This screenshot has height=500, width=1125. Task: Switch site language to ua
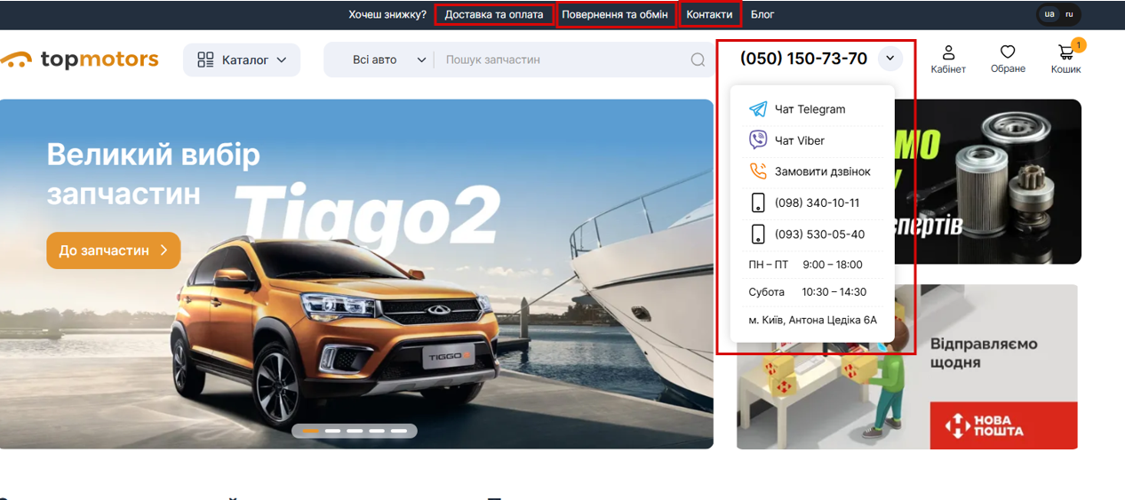pos(1050,14)
